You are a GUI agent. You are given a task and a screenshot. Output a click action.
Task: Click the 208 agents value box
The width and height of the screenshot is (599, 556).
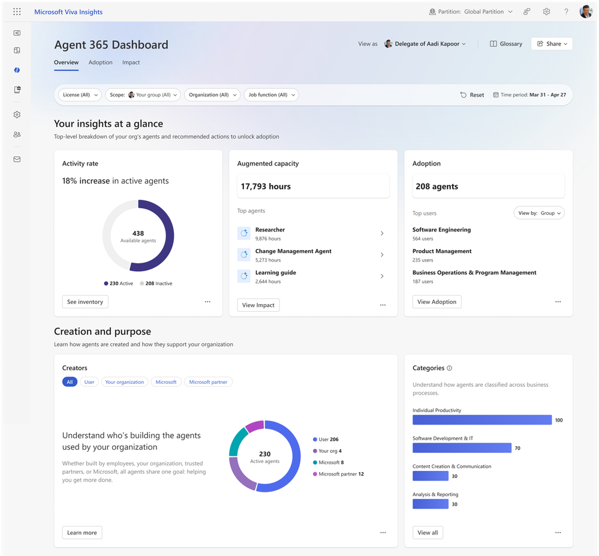(x=488, y=186)
